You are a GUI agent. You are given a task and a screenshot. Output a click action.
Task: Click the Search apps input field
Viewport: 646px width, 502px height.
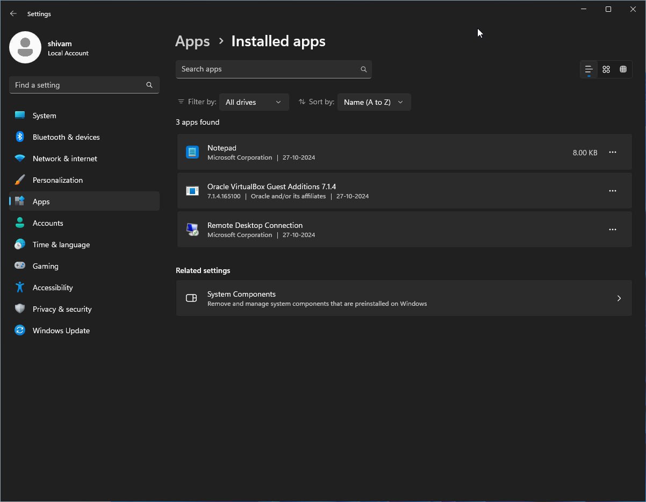[274, 69]
